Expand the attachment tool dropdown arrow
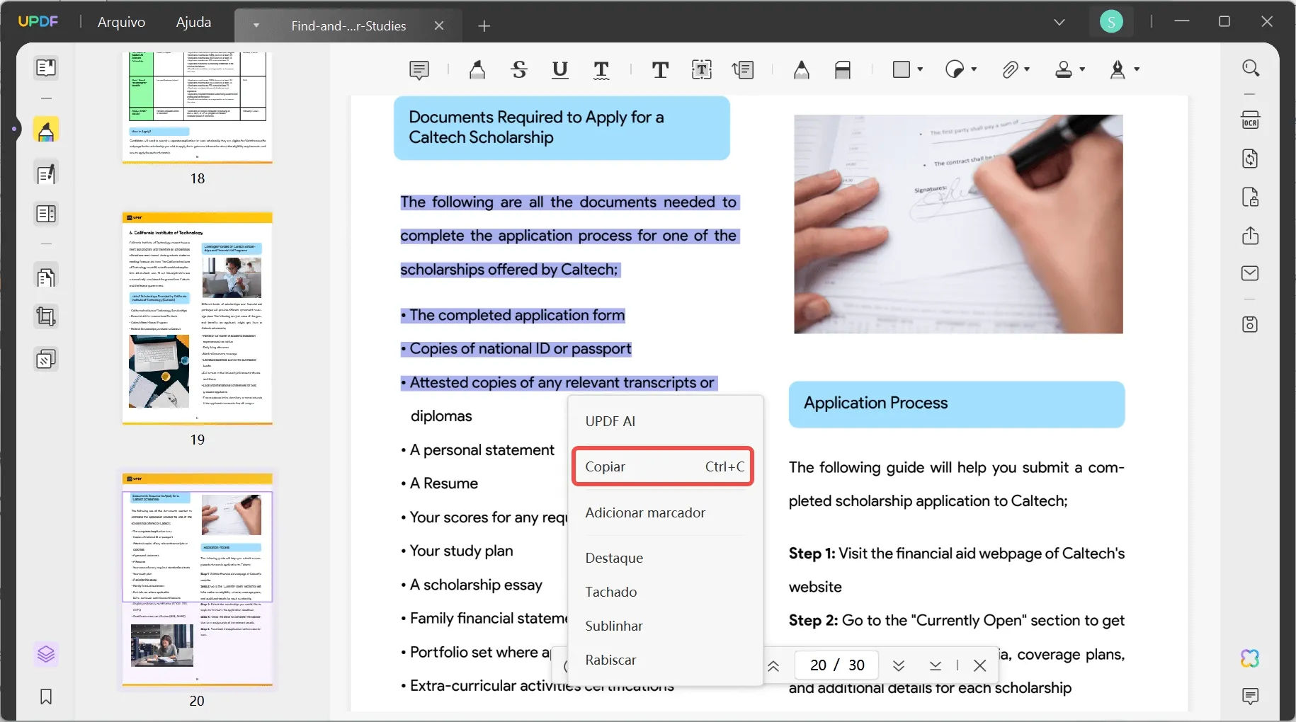This screenshot has height=722, width=1296. (1027, 69)
